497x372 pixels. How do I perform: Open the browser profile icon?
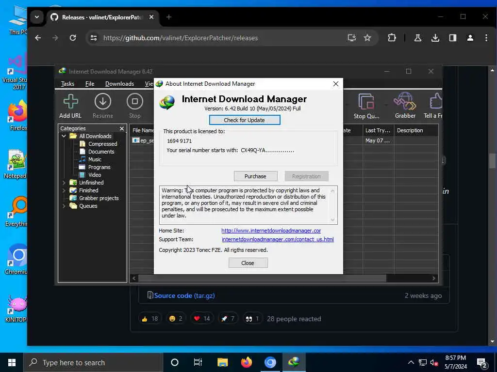pyautogui.click(x=470, y=38)
